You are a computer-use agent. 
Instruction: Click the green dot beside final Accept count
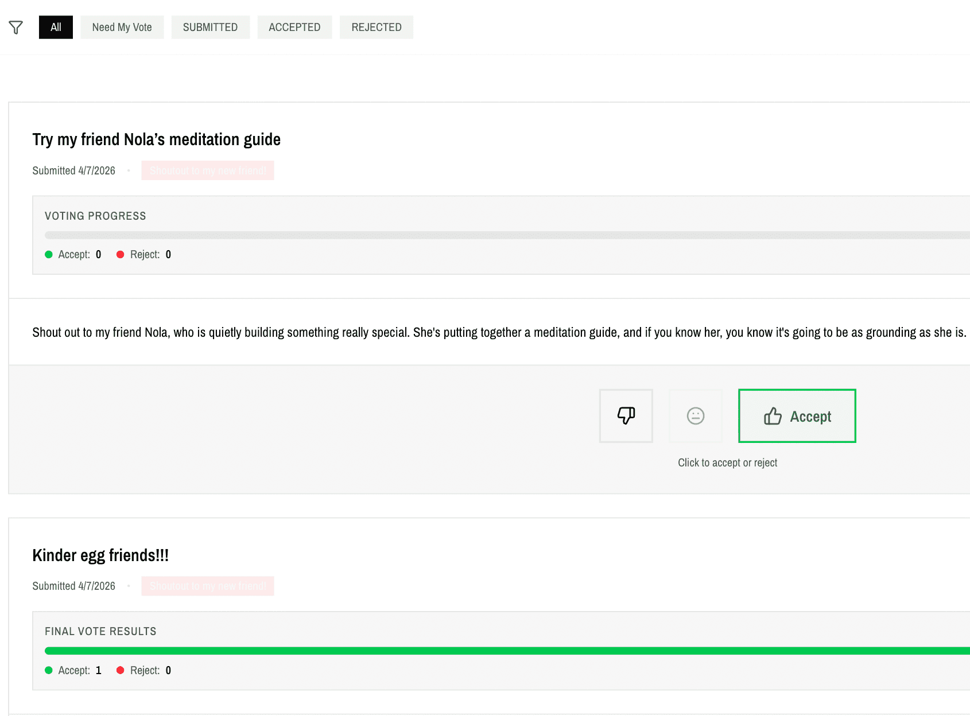pos(49,670)
